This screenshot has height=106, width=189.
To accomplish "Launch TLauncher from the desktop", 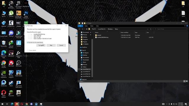I will (11, 93).
